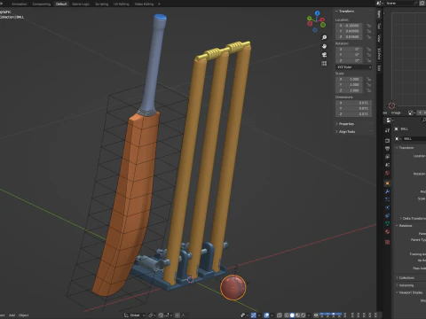Switch to the Scripting workspace tab

click(x=101, y=4)
